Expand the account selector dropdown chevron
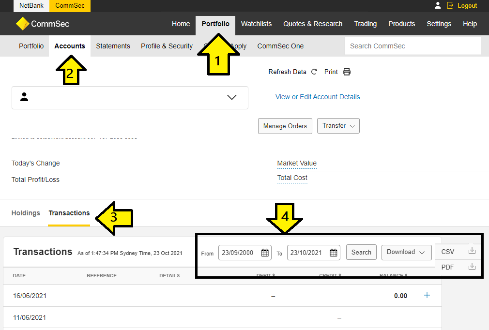The height and width of the screenshot is (330, 489). pos(232,97)
